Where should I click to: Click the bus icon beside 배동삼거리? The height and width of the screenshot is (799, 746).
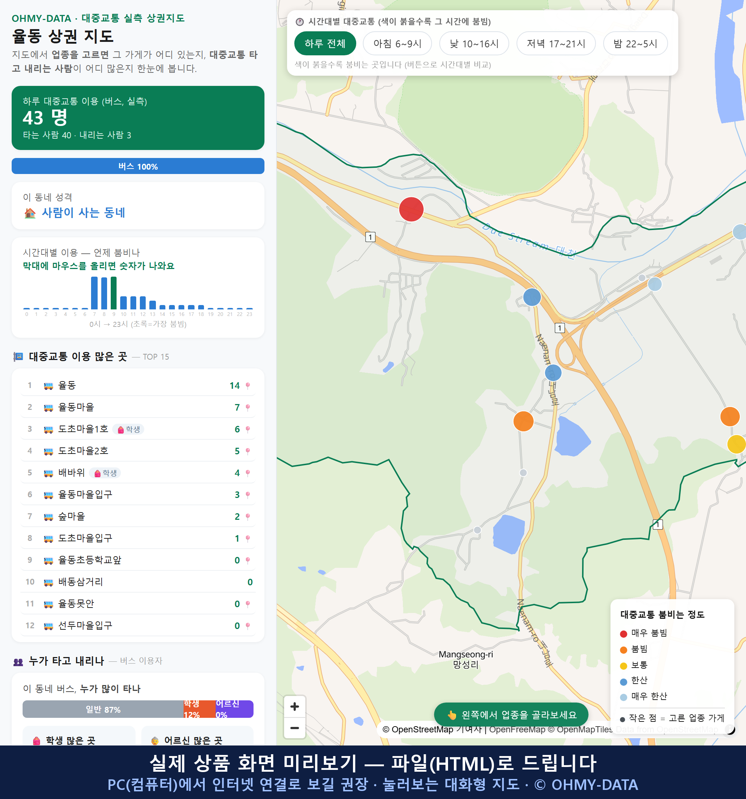coord(48,582)
